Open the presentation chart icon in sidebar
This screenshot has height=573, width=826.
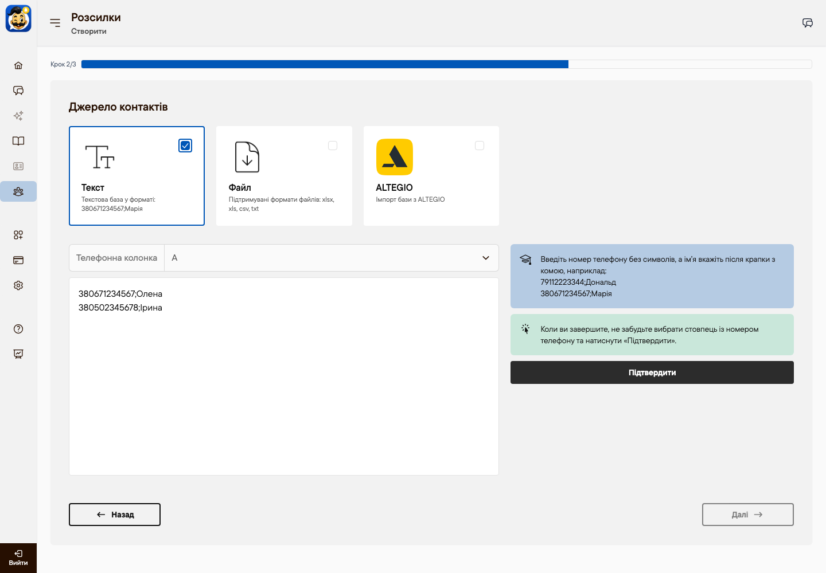click(x=18, y=354)
